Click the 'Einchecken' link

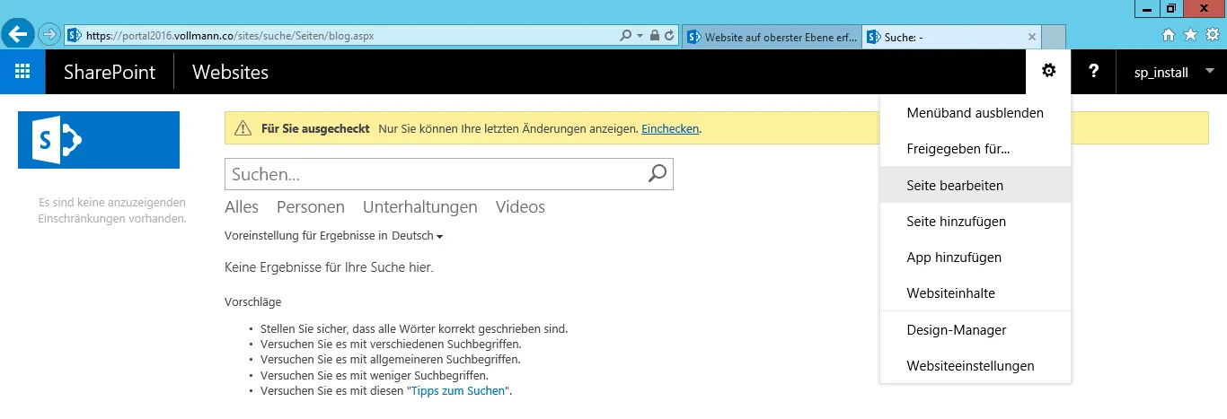(670, 129)
